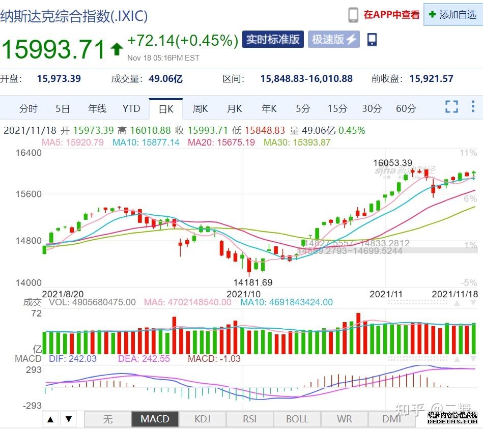Select the 年K tab
The height and width of the screenshot is (429, 483).
pyautogui.click(x=269, y=109)
